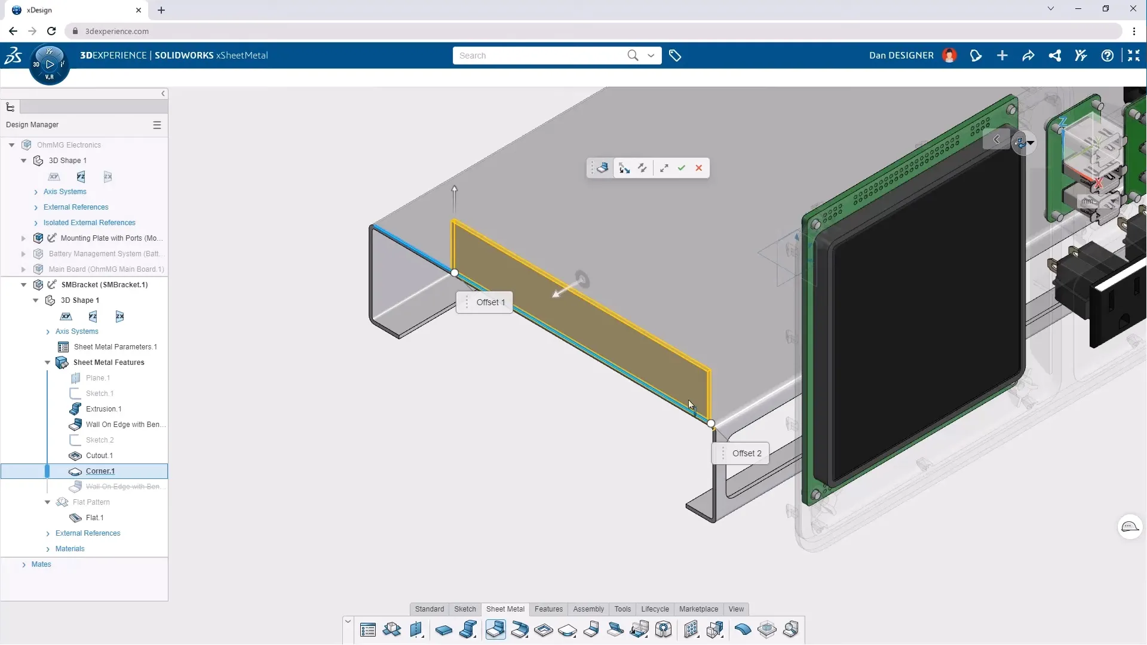Image resolution: width=1147 pixels, height=645 pixels.
Task: Confirm the edit with the green checkmark
Action: click(x=682, y=168)
